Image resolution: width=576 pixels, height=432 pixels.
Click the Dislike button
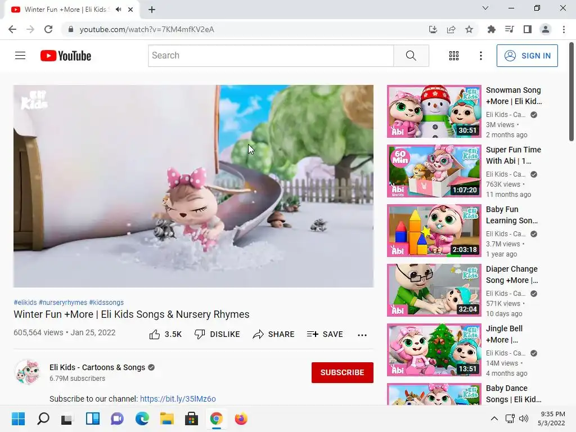(x=217, y=334)
